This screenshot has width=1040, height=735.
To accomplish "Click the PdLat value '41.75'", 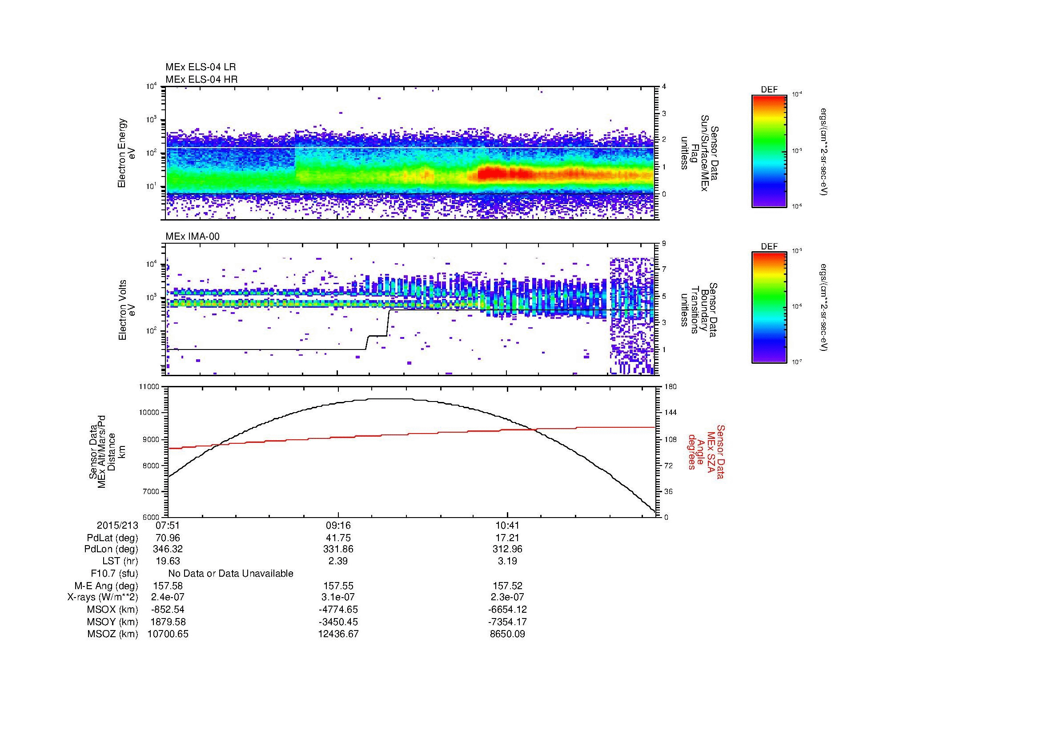I will coord(338,538).
